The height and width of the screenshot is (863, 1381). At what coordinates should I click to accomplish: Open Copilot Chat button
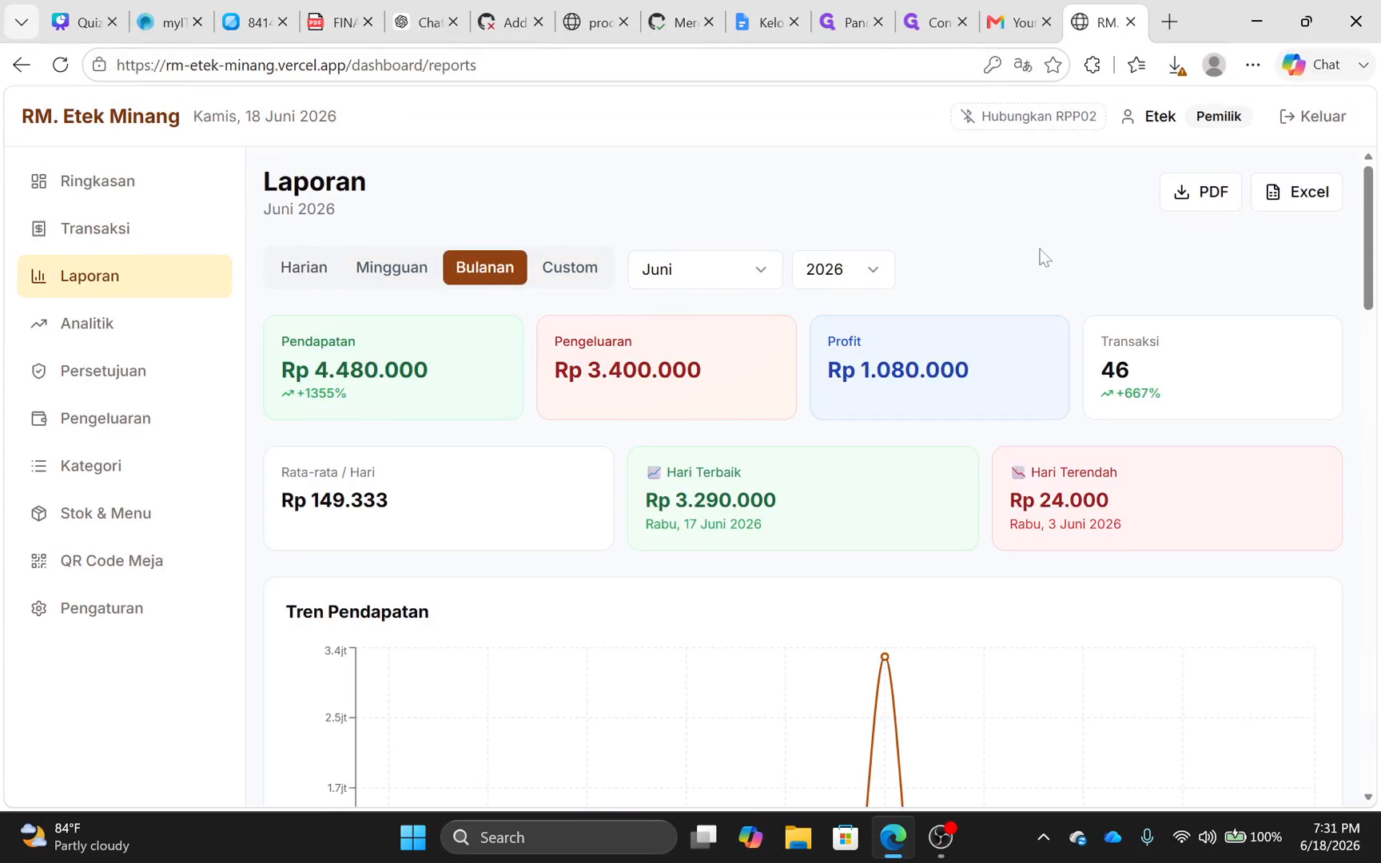point(1311,65)
